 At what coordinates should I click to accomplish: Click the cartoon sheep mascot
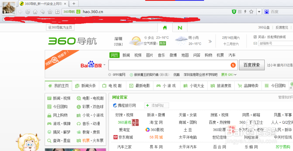(28, 142)
